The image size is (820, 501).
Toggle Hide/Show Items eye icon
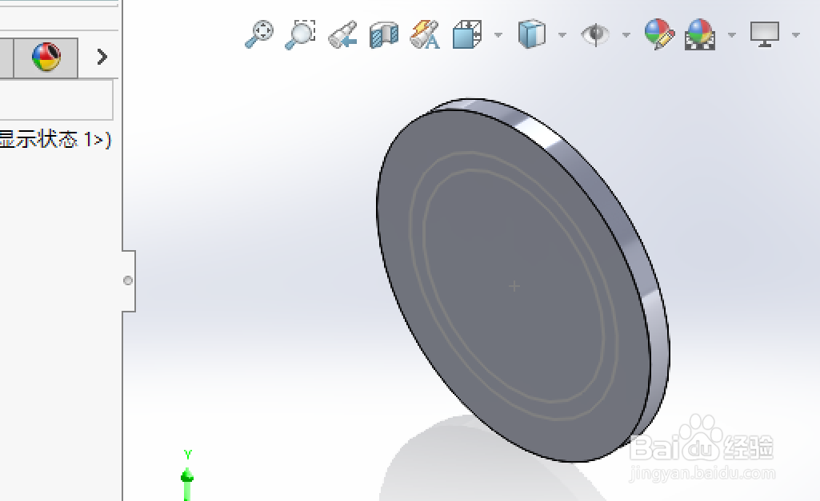[x=595, y=34]
